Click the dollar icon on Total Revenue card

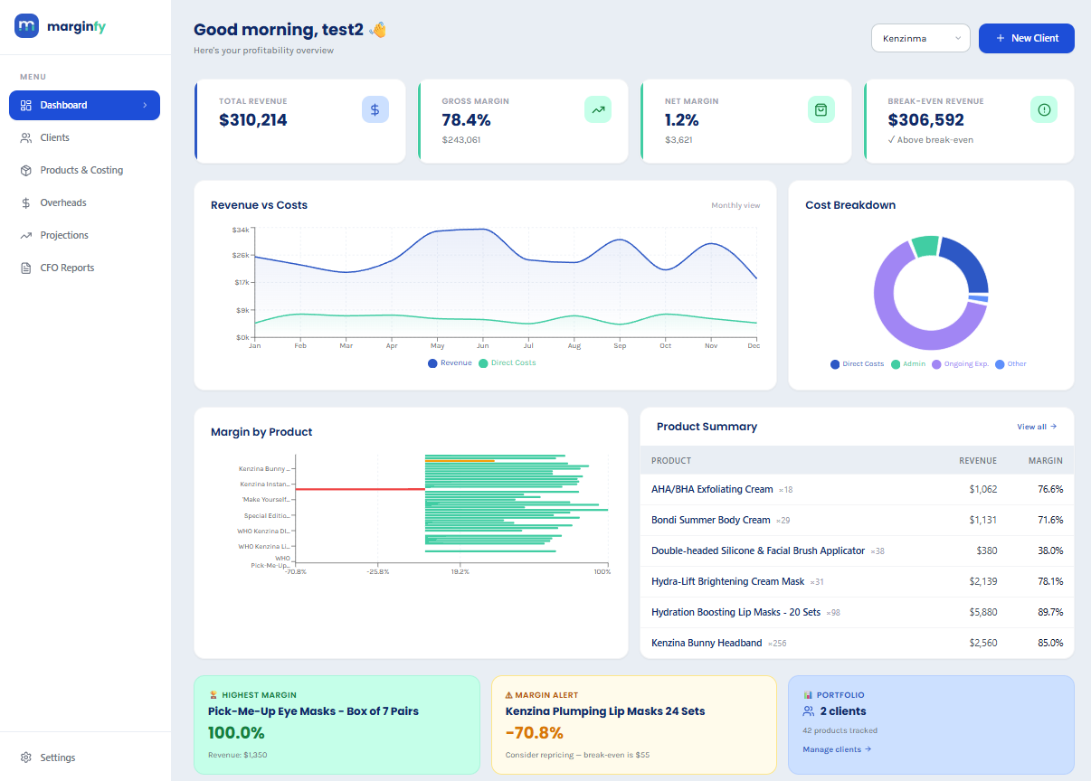(375, 109)
